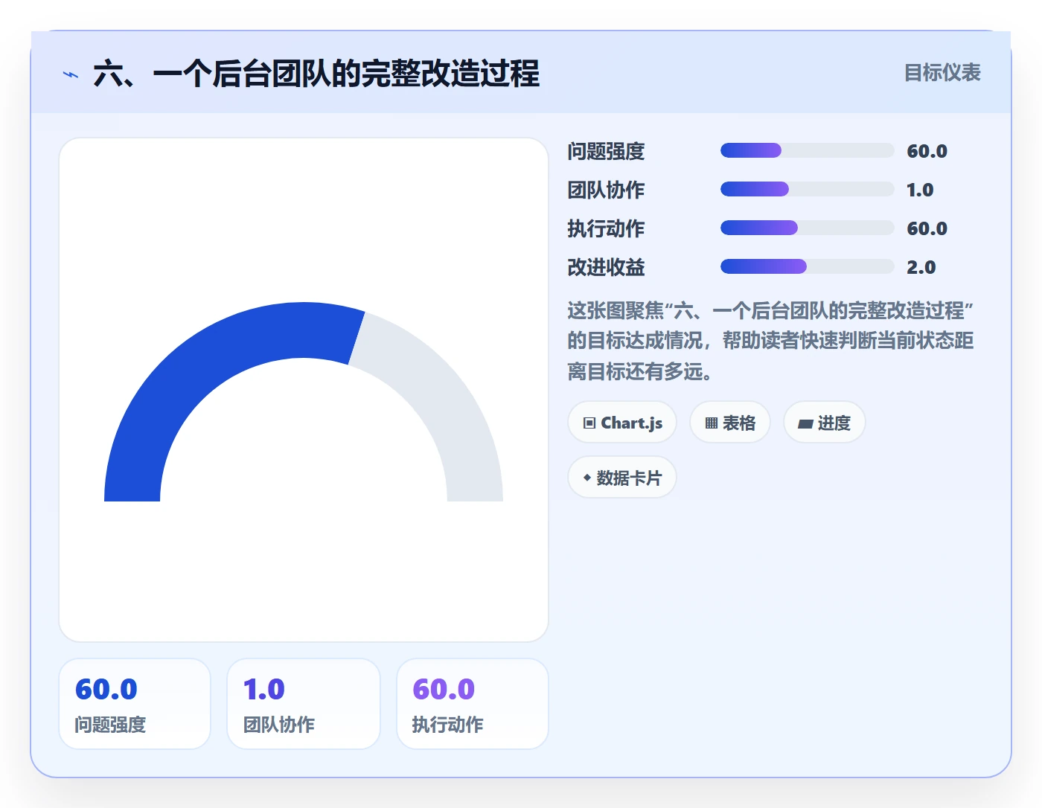
Task: Click the 团队协作 progress bar
Action: pyautogui.click(x=807, y=189)
